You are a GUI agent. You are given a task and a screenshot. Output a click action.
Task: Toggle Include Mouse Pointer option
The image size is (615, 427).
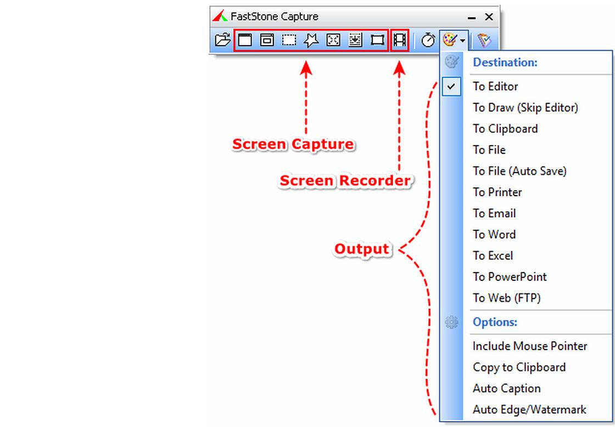click(525, 346)
